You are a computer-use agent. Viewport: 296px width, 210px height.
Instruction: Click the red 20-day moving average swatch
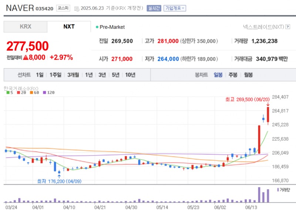18,93
